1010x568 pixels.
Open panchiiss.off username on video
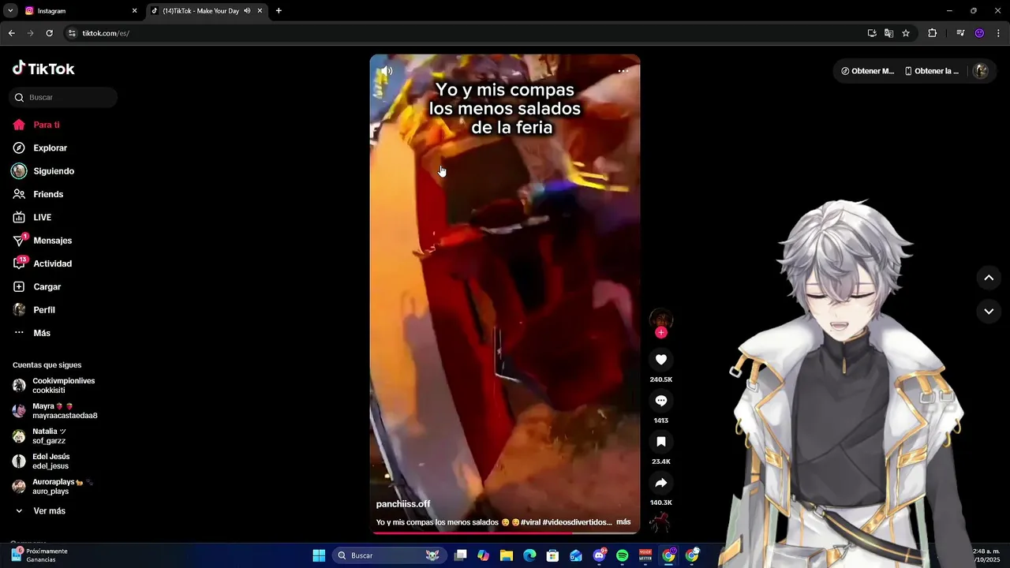tap(403, 504)
